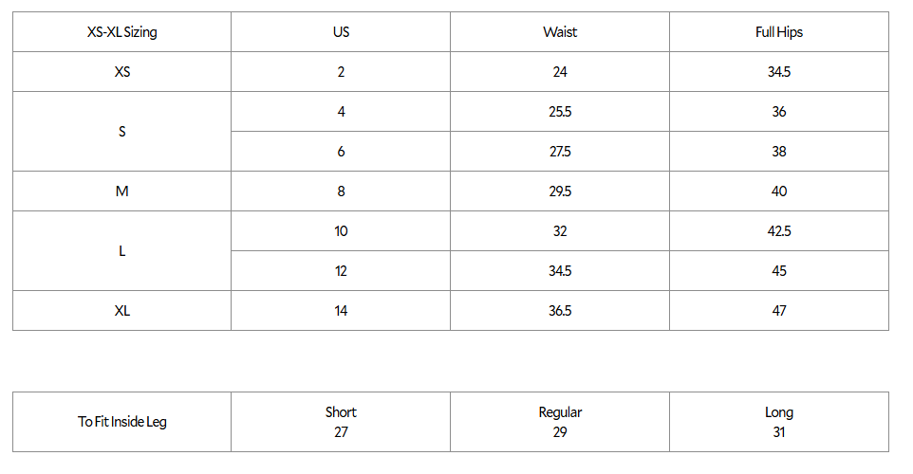Click the Long 31 leg length cell

779,422
